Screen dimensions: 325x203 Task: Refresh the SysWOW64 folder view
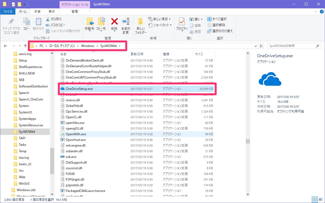point(261,46)
